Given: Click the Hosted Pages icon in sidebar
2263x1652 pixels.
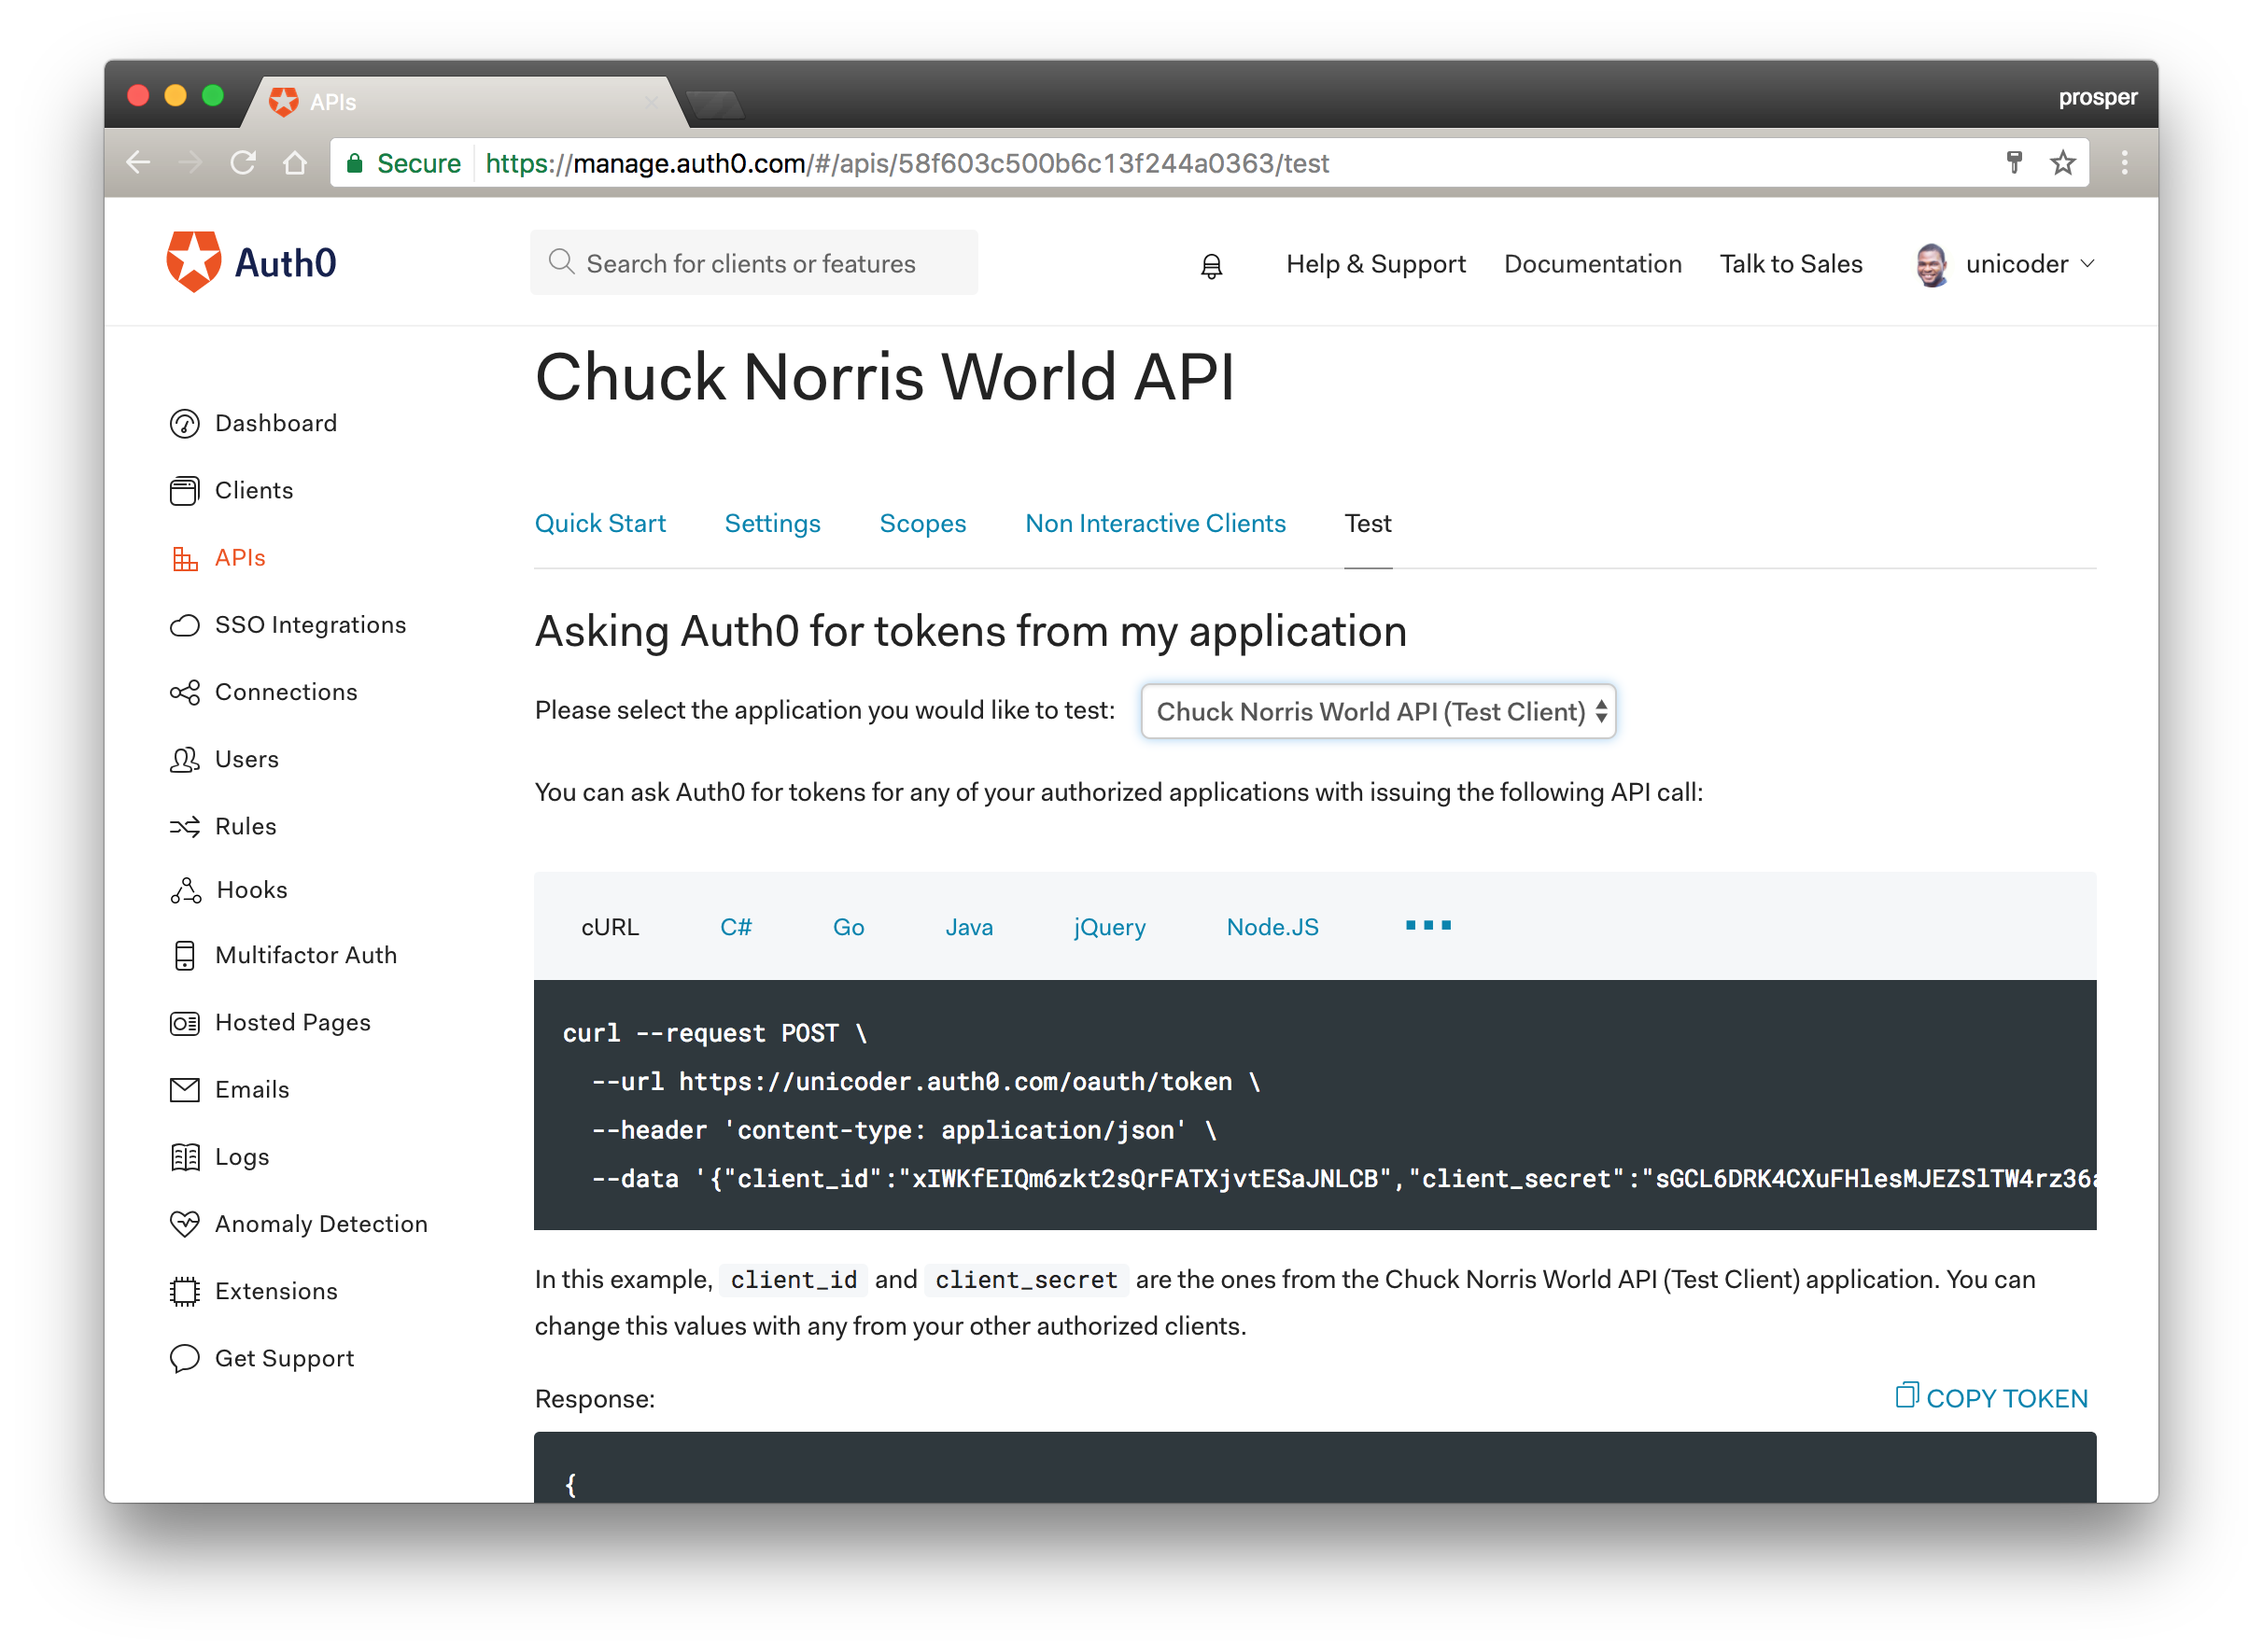Looking at the screenshot, I should click(x=184, y=1024).
